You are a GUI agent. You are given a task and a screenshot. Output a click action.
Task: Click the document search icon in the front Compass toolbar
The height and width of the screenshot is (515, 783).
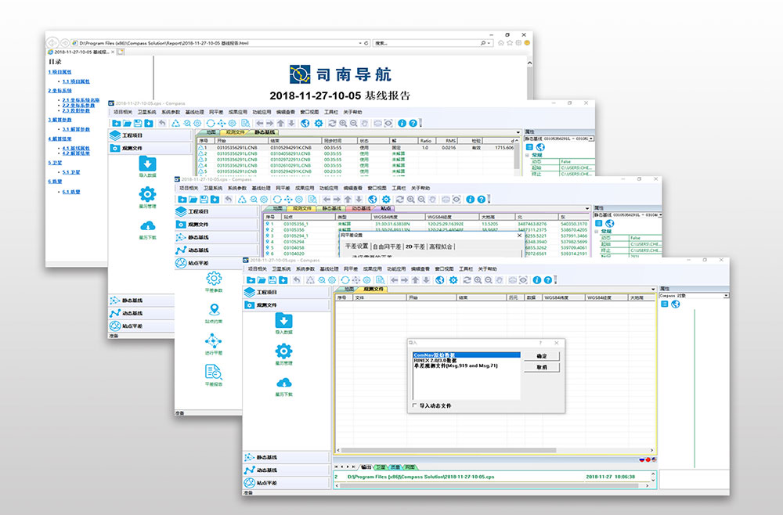tap(380, 280)
